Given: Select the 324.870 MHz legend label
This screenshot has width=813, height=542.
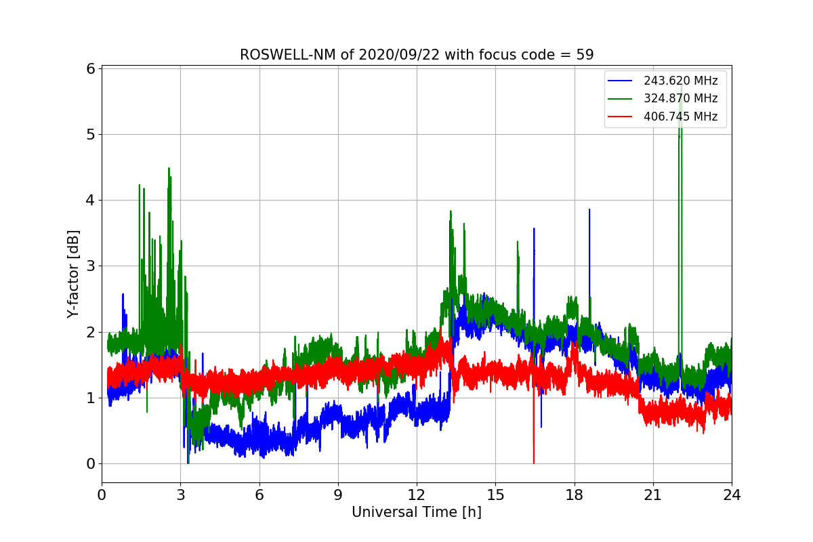Looking at the screenshot, I should 680,98.
